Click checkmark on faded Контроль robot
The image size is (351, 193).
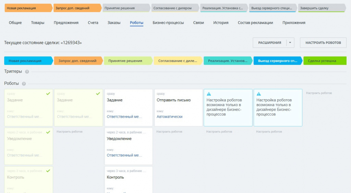(x=48, y=171)
